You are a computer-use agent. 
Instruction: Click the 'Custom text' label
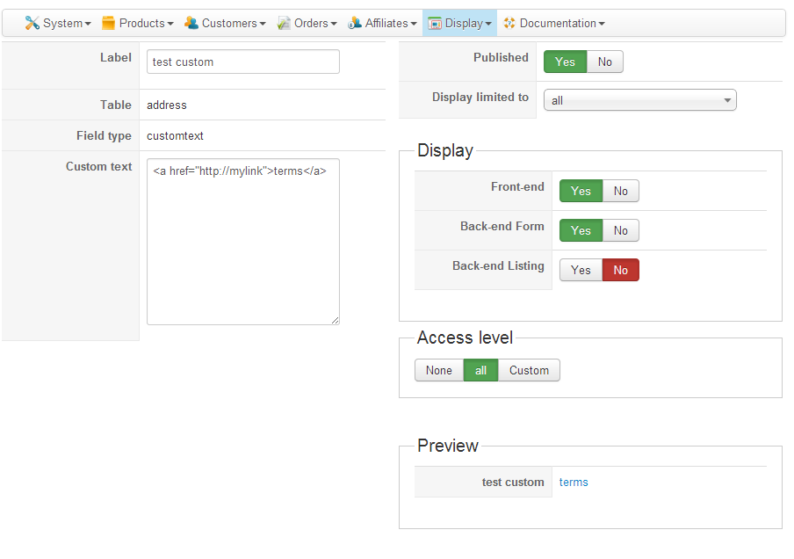tap(98, 166)
